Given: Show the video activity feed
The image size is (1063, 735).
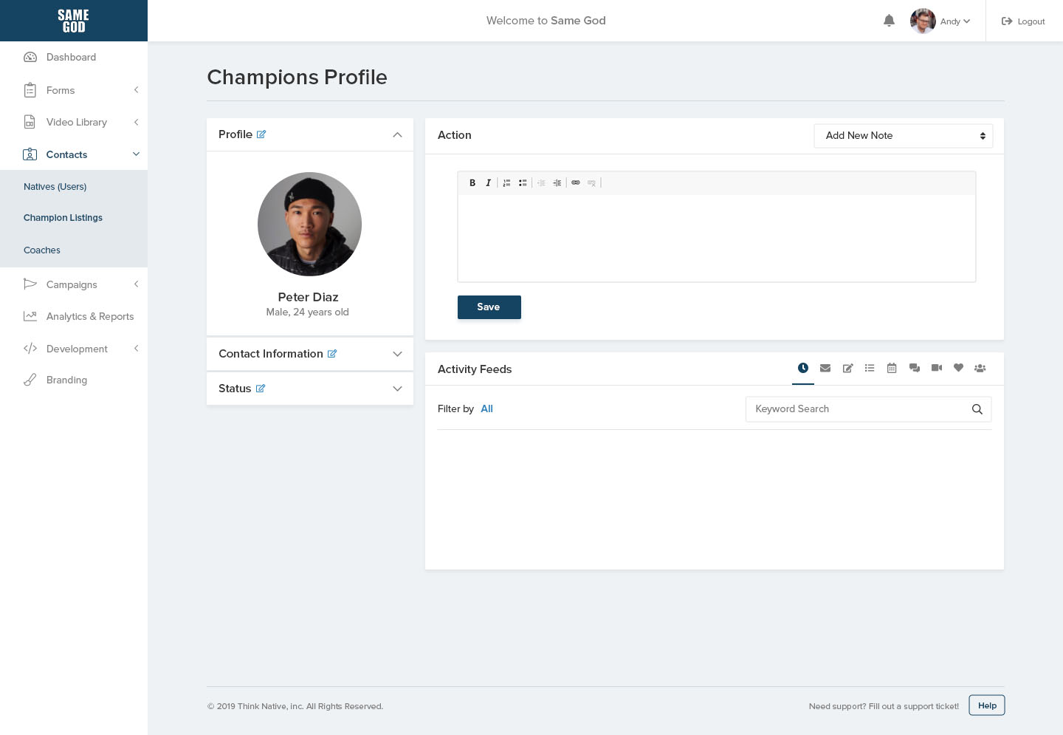Looking at the screenshot, I should [x=936, y=368].
